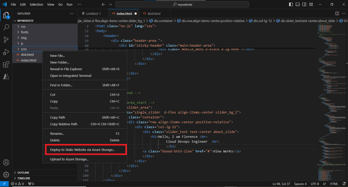
Task: Open the Manage gear icon
Action: [6, 175]
